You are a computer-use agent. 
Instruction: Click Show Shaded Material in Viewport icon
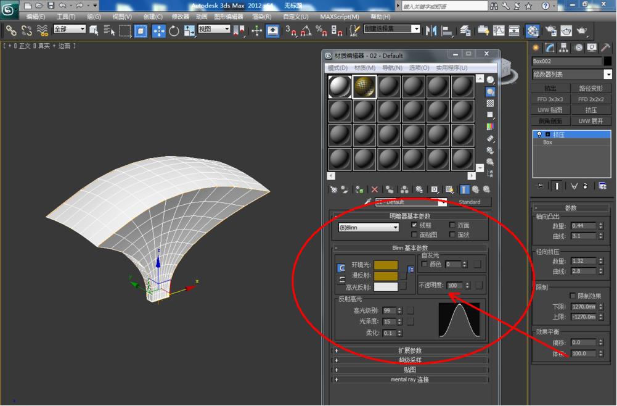point(450,189)
